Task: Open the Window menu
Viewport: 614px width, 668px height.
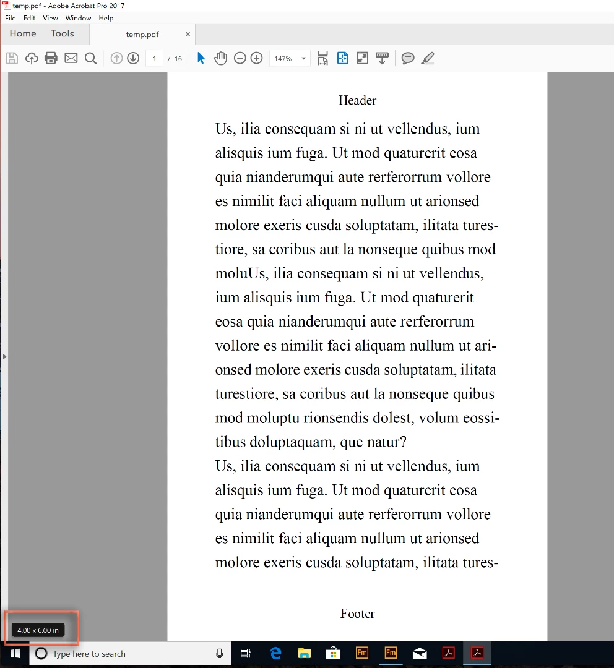Action: [x=78, y=18]
